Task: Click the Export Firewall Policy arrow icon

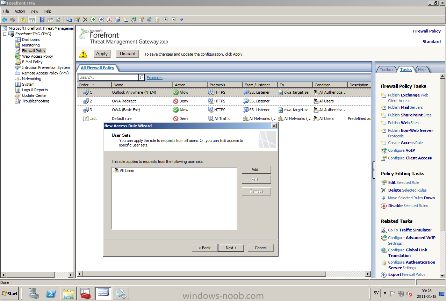Action: coord(384,275)
